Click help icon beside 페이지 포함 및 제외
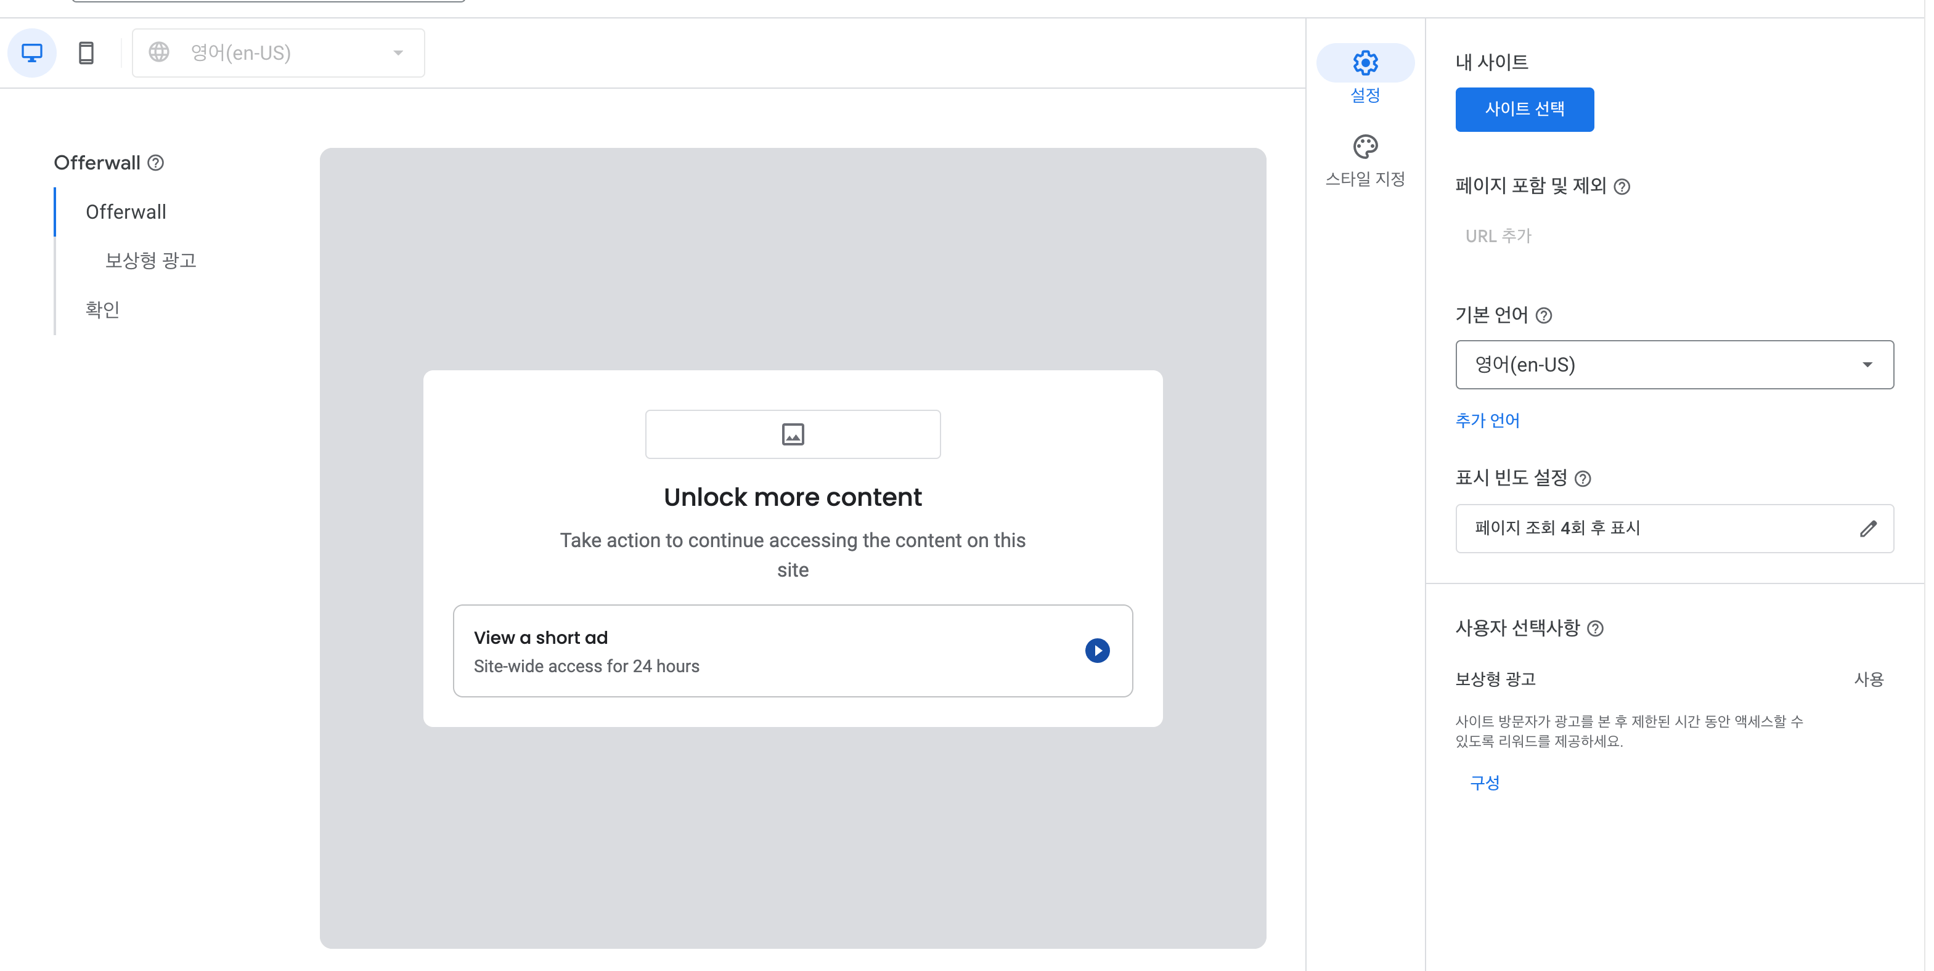The image size is (1934, 971). click(1621, 187)
